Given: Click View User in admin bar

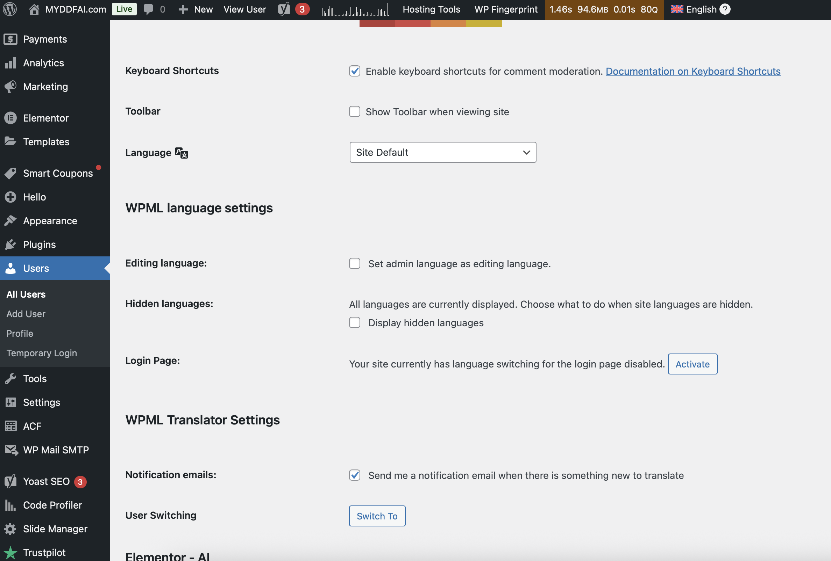Looking at the screenshot, I should [x=244, y=9].
